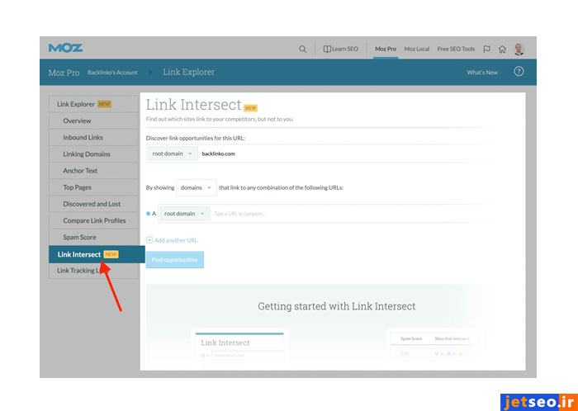This screenshot has width=578, height=411.
Task: Open Spam Score in sidebar
Action: pos(79,237)
